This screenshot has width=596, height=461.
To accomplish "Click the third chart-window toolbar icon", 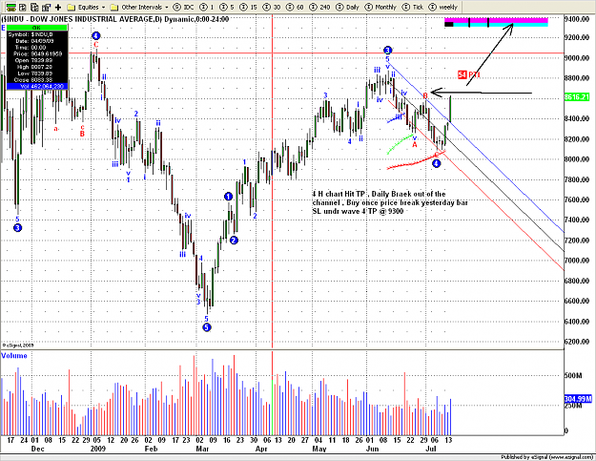I will [34, 7].
